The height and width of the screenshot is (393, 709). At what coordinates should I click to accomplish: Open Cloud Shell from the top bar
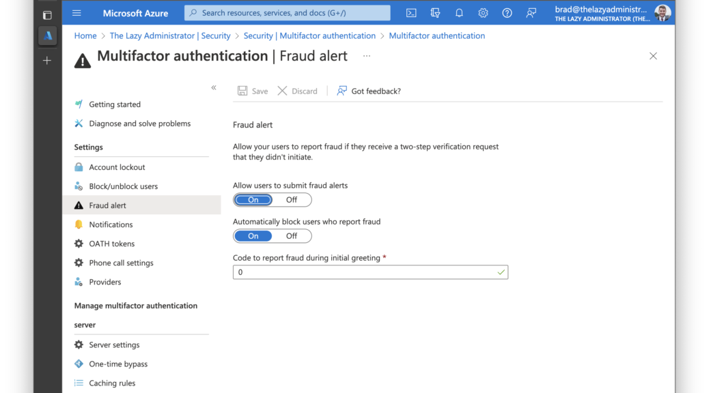point(411,13)
